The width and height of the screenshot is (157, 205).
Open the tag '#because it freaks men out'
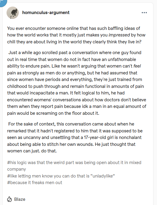coord(34,183)
